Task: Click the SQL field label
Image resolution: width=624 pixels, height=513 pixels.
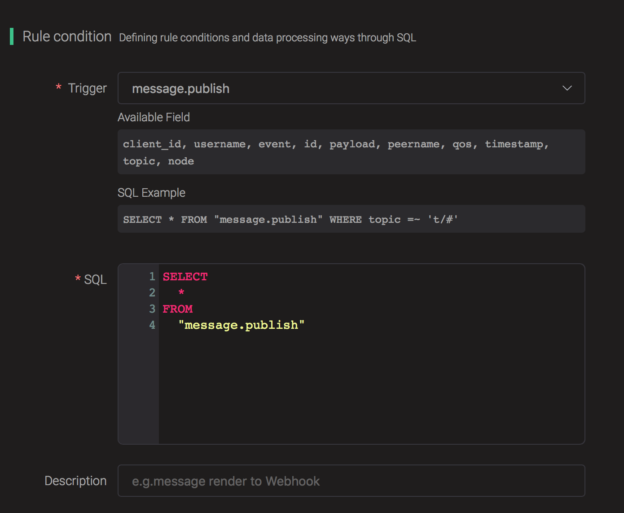Action: [95, 279]
